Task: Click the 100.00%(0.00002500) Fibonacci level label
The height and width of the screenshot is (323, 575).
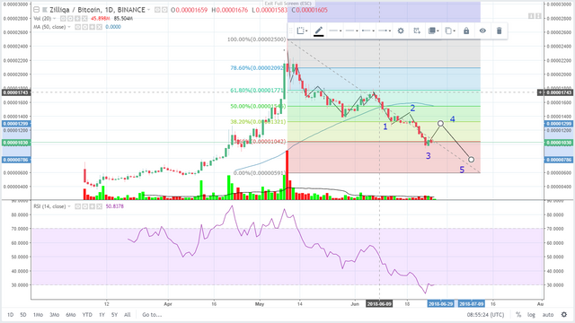Action: (x=256, y=39)
